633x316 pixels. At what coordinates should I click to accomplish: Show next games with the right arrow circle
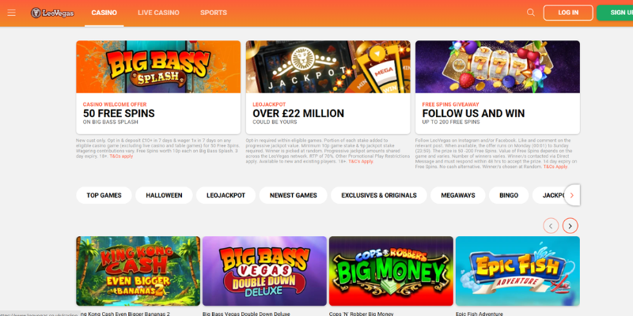coord(570,226)
